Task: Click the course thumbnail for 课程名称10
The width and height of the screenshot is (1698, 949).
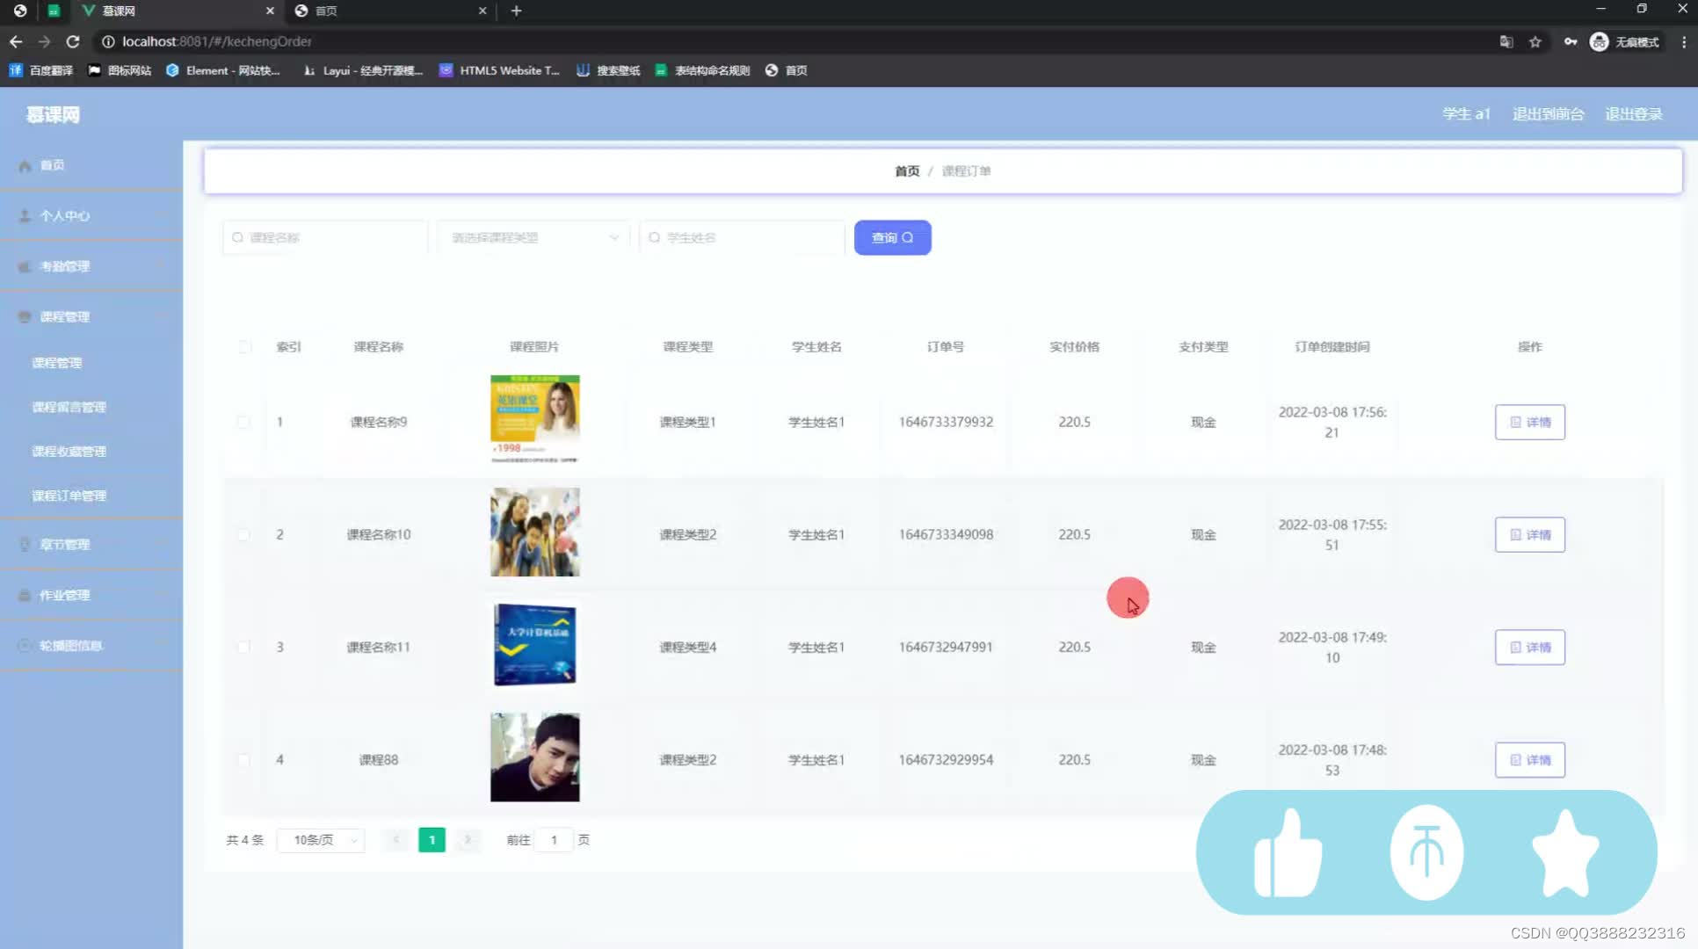Action: pos(533,532)
